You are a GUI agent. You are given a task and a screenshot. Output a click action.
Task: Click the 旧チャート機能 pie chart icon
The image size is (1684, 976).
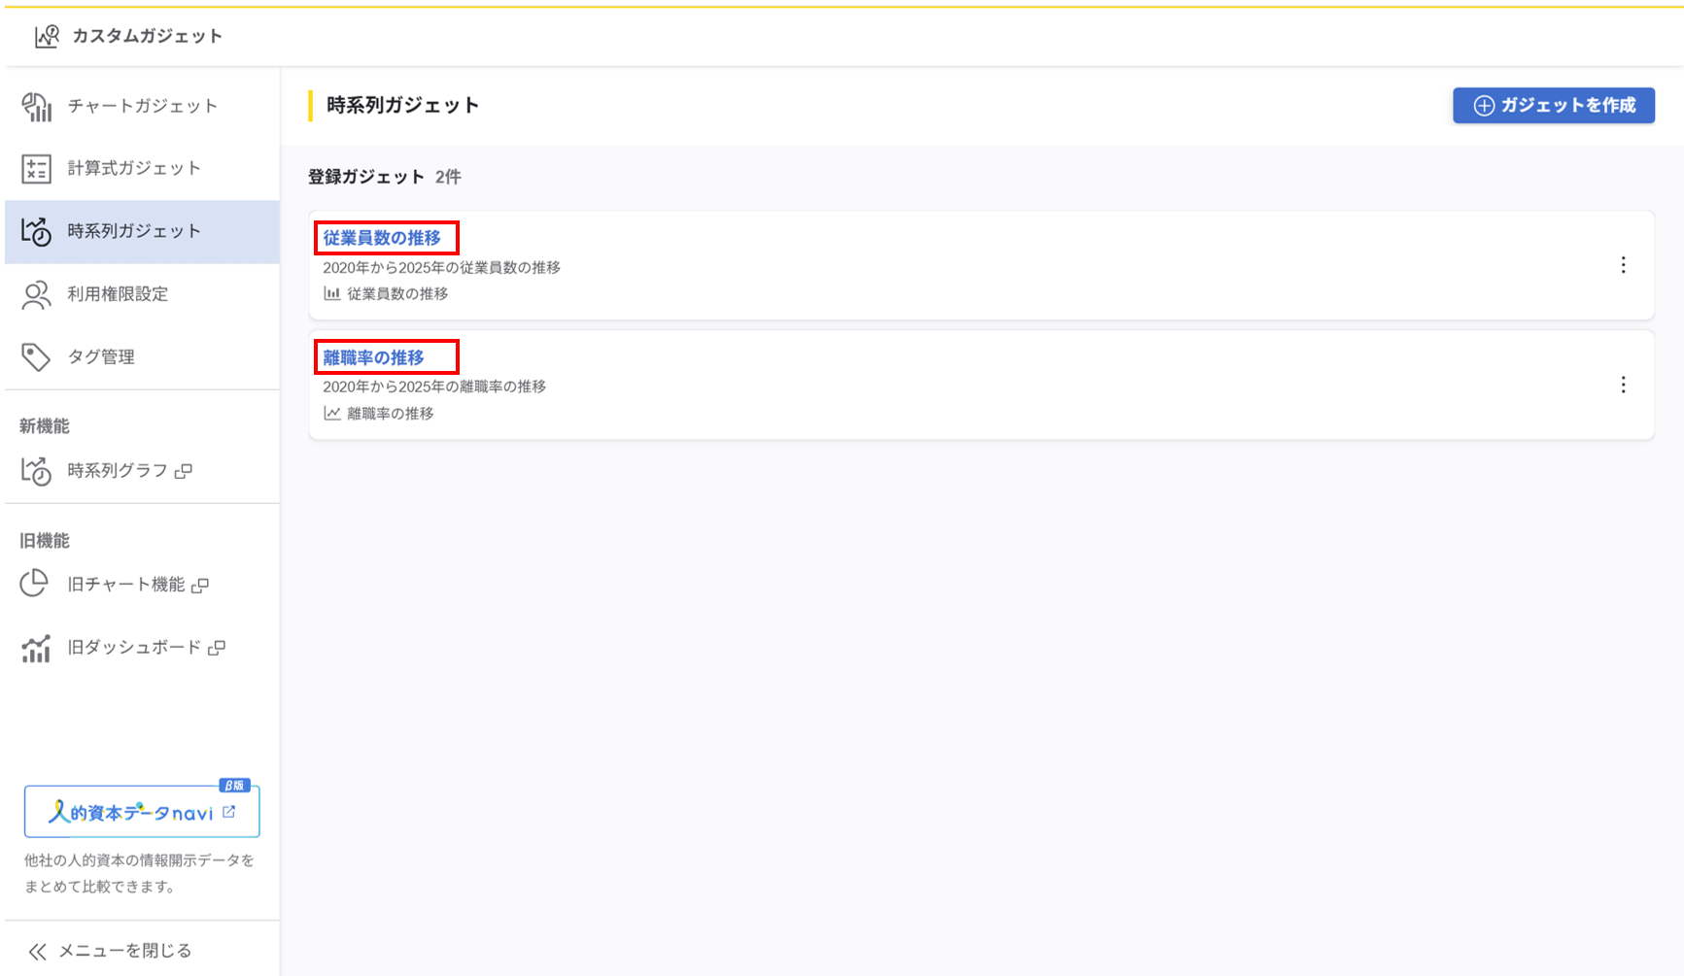tap(35, 584)
